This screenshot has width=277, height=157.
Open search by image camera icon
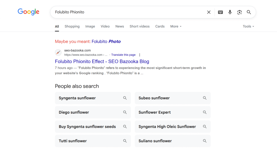[239, 12]
